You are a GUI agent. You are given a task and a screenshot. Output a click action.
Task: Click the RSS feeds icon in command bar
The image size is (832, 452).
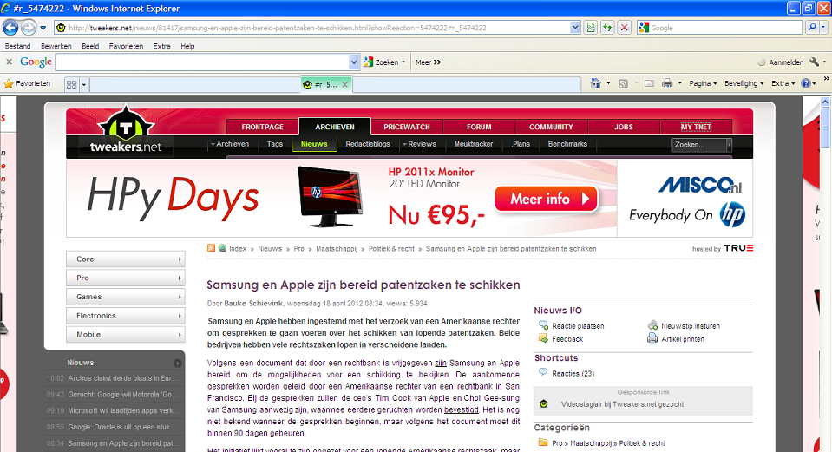624,83
